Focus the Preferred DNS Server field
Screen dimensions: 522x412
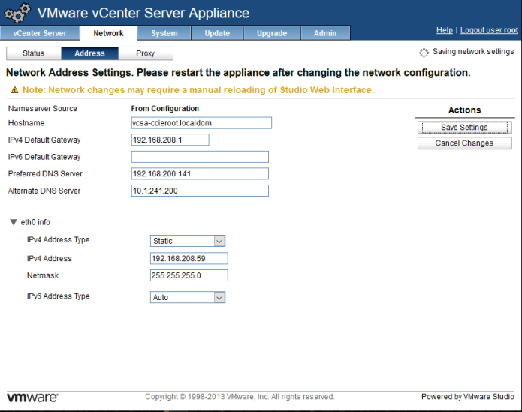tap(199, 174)
